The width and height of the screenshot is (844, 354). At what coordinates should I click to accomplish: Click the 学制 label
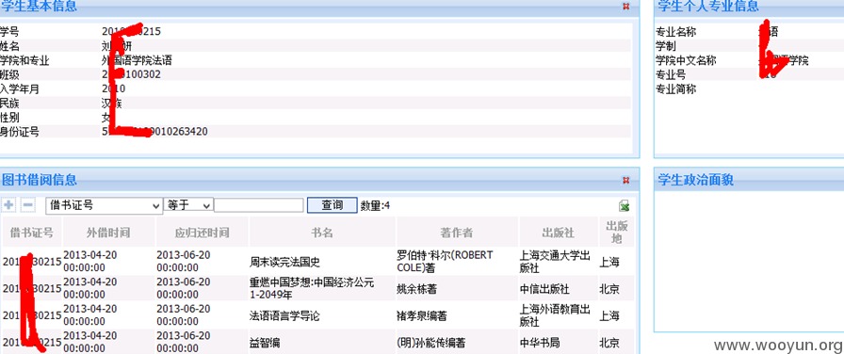click(x=665, y=46)
